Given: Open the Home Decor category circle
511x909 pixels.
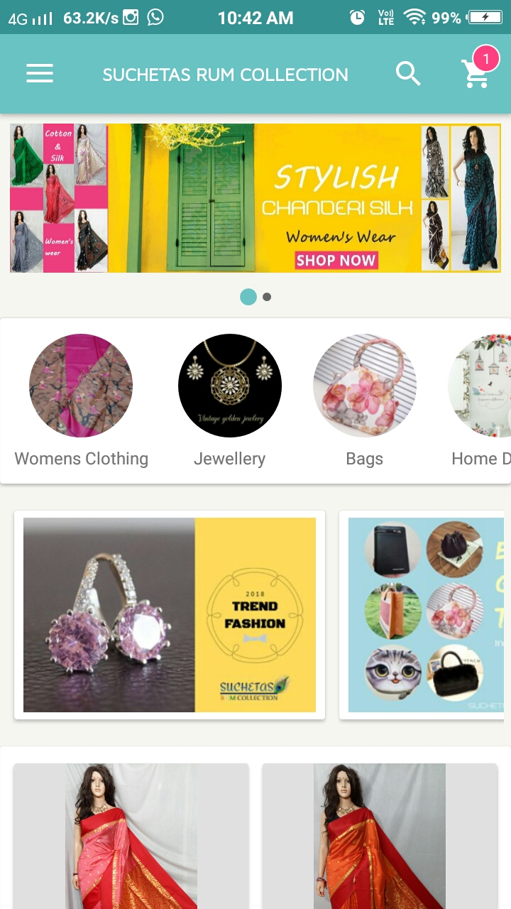Looking at the screenshot, I should 480,386.
